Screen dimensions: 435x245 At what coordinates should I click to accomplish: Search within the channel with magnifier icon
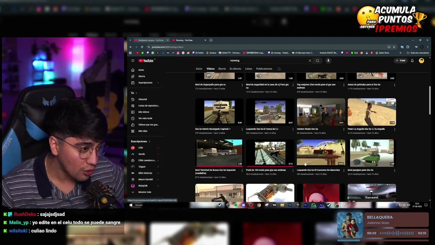(279, 69)
